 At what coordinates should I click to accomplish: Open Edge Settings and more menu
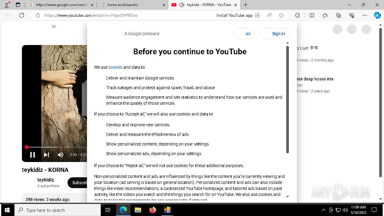pyautogui.click(x=365, y=15)
